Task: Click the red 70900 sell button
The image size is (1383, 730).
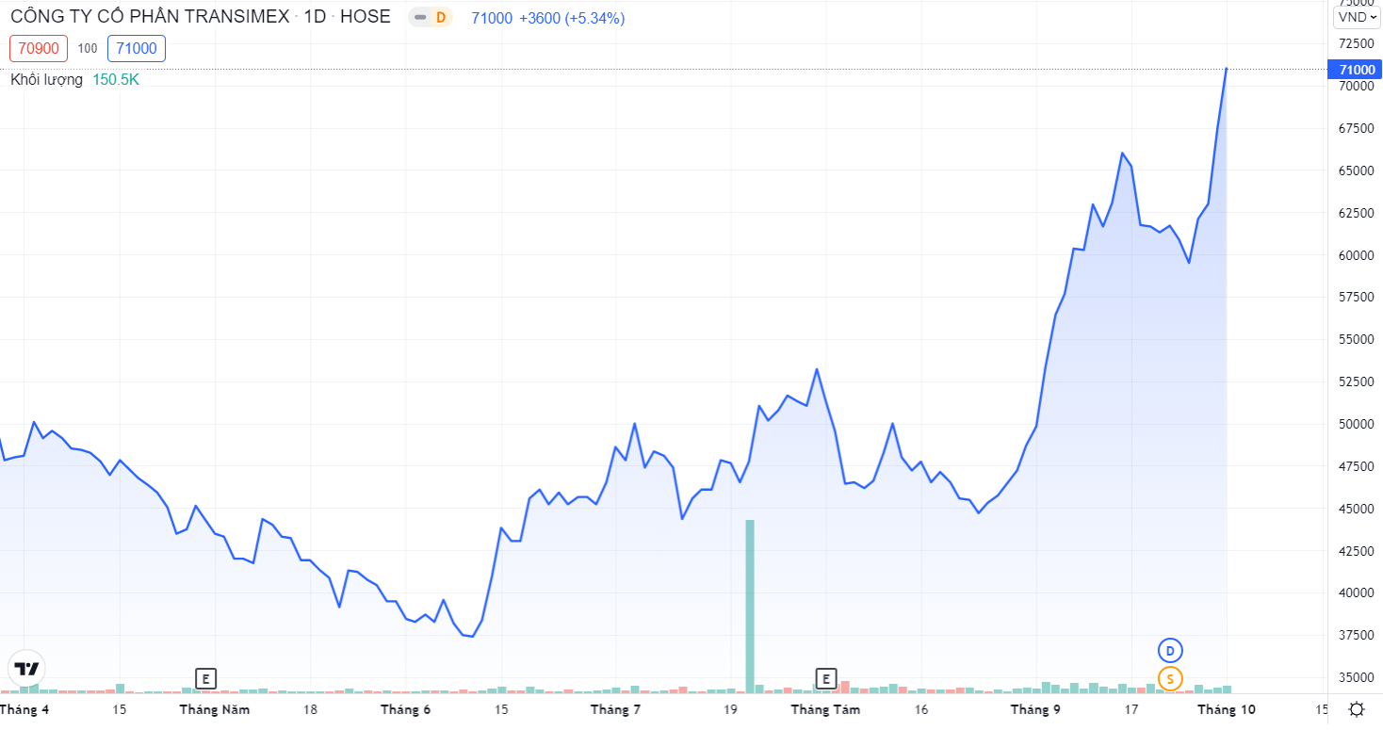Action: tap(39, 48)
